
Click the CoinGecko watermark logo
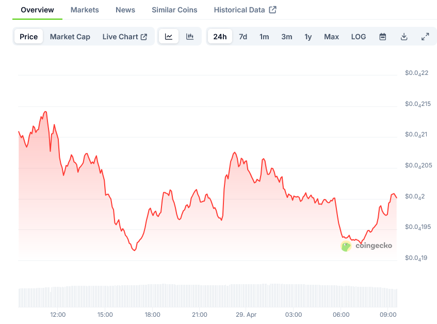366,246
